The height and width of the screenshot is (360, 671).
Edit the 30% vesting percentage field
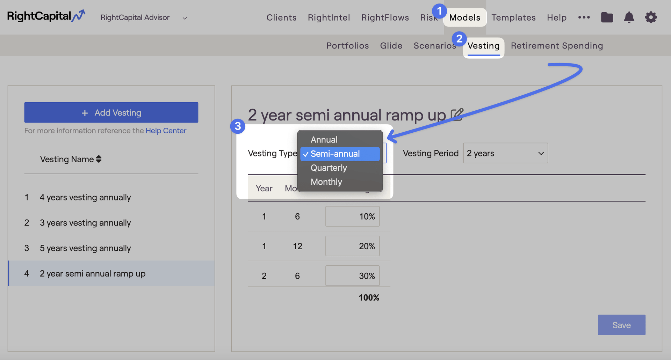tap(352, 275)
